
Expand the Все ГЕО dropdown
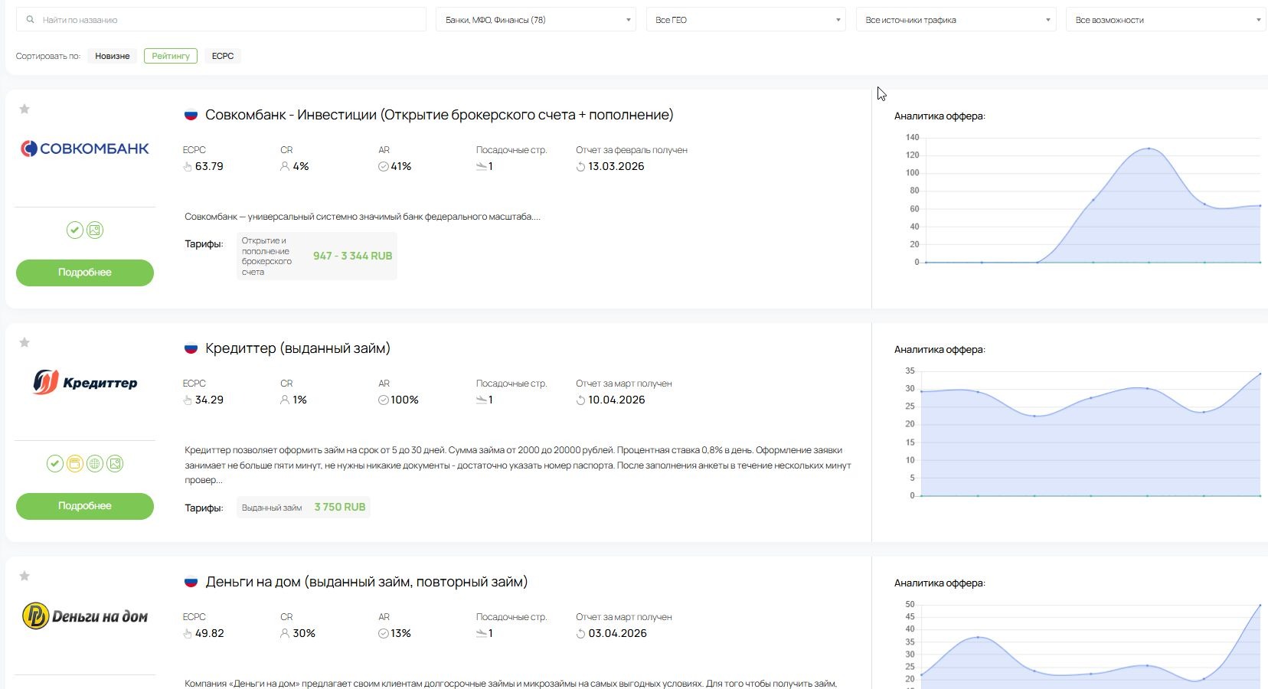746,20
